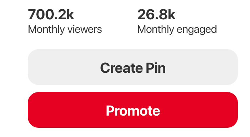Select the 700.2k viewers count
The image size is (250, 137).
click(x=51, y=15)
